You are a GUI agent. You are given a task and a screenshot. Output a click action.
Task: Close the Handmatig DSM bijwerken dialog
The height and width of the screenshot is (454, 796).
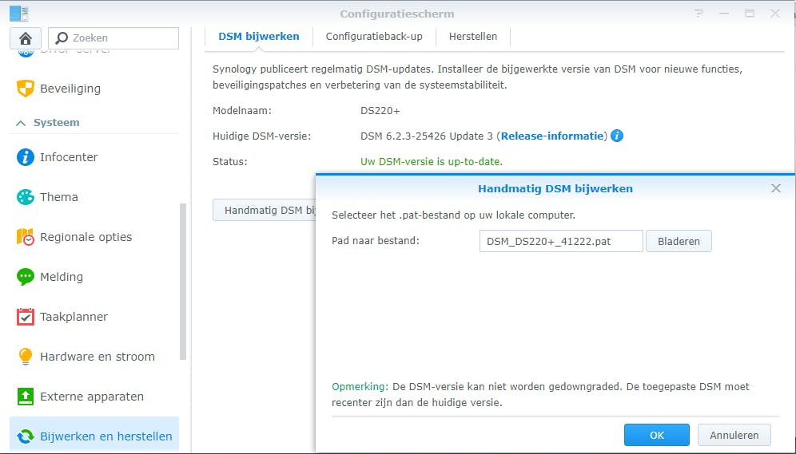pyautogui.click(x=776, y=188)
